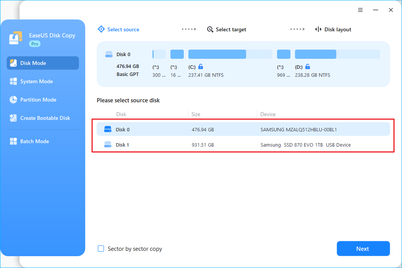
Task: Select the 300 MB partition bar
Action: [159, 54]
